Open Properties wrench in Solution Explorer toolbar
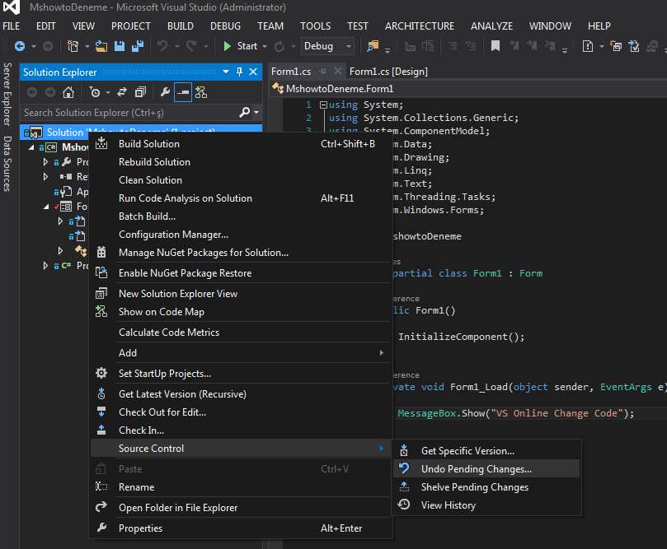 pyautogui.click(x=165, y=92)
